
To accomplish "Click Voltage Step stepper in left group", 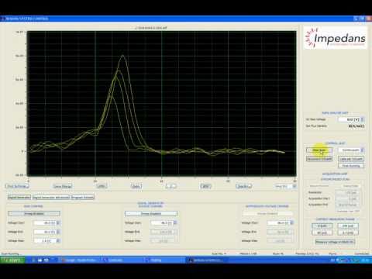I will [x=58, y=241].
